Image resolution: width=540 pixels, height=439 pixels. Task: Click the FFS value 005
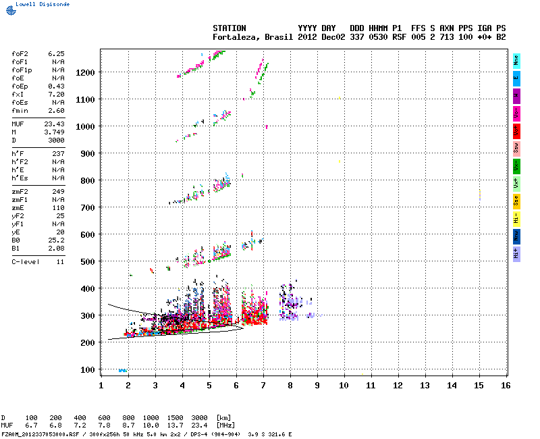418,37
